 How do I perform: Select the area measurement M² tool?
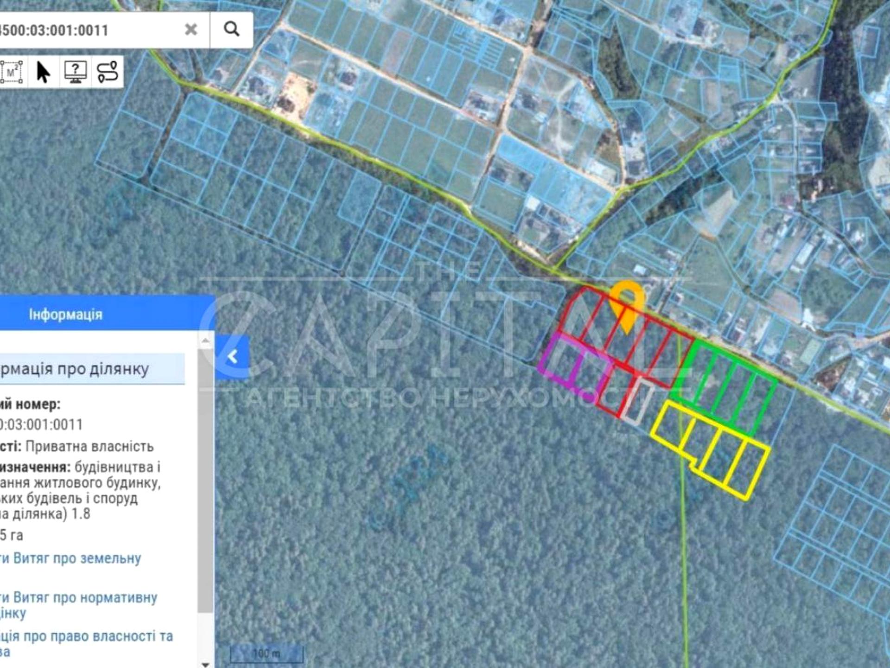(12, 72)
